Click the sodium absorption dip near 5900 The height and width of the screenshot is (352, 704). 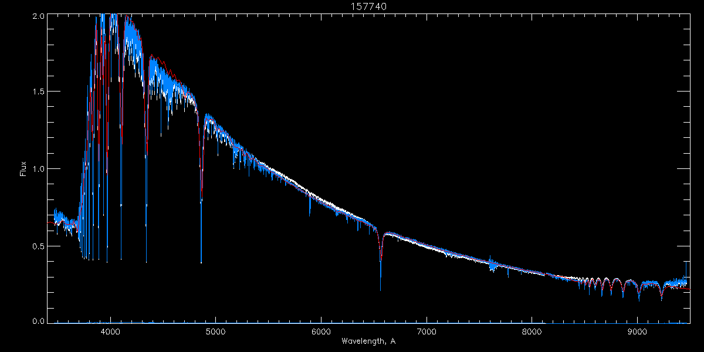tap(310, 204)
